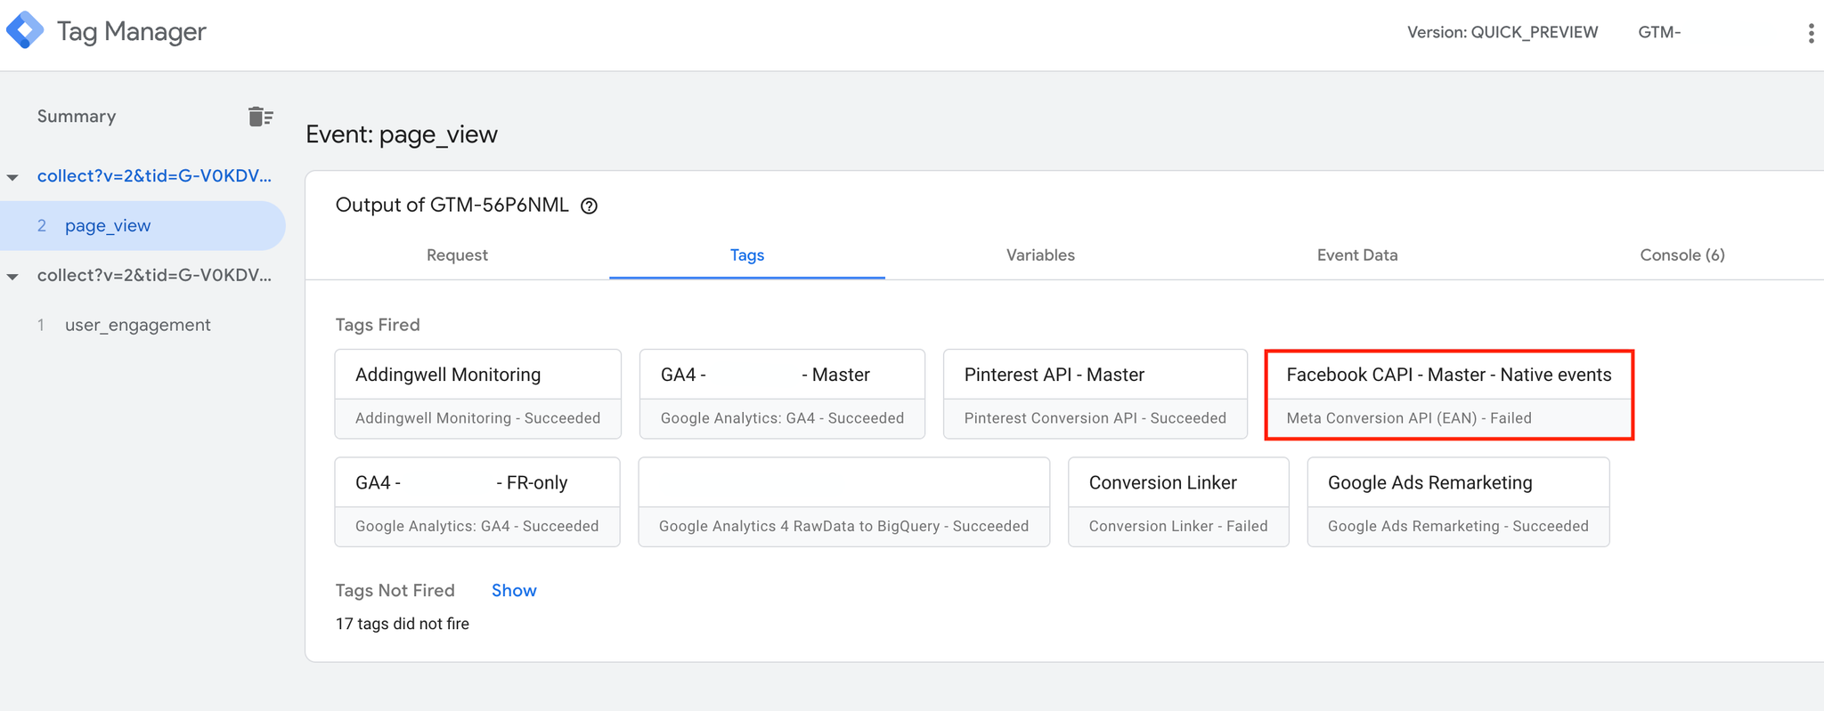1824x711 pixels.
Task: Switch to the Tags tab
Action: [747, 255]
